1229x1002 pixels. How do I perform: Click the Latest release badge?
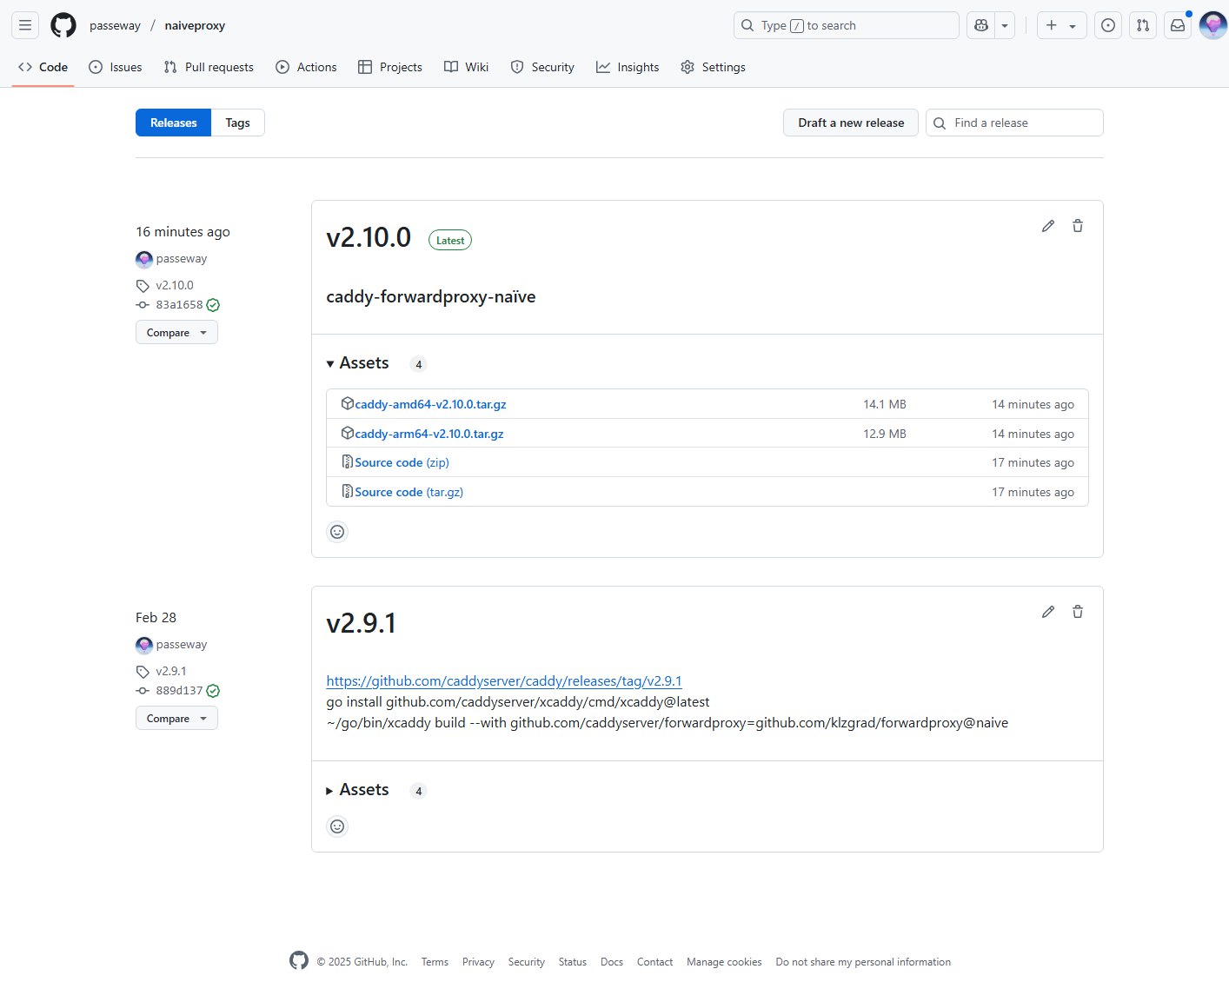pyautogui.click(x=450, y=241)
